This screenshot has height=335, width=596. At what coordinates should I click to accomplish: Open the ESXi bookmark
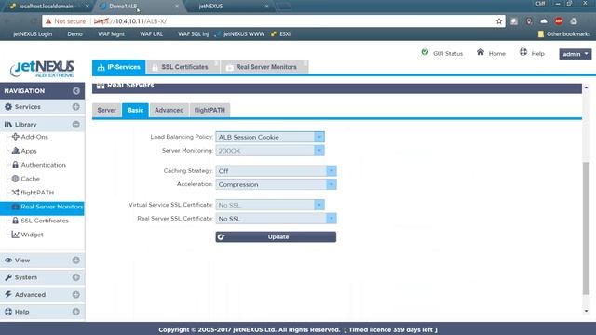pos(281,34)
